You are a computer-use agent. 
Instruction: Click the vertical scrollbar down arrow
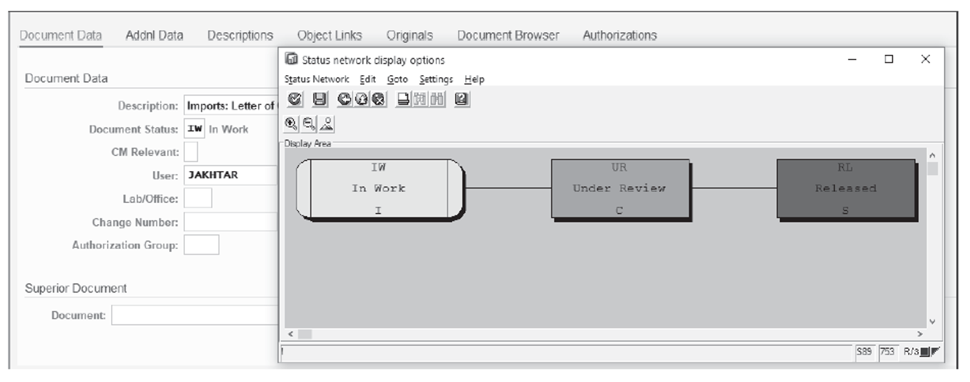[x=932, y=321]
